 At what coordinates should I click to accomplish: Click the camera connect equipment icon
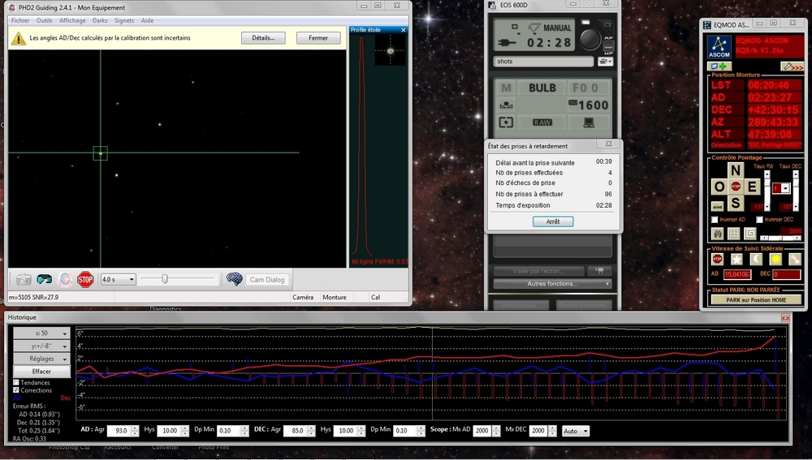pyautogui.click(x=24, y=280)
